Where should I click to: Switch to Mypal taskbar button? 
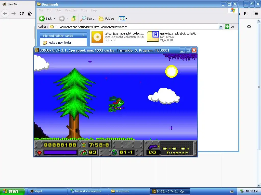coord(47,191)
